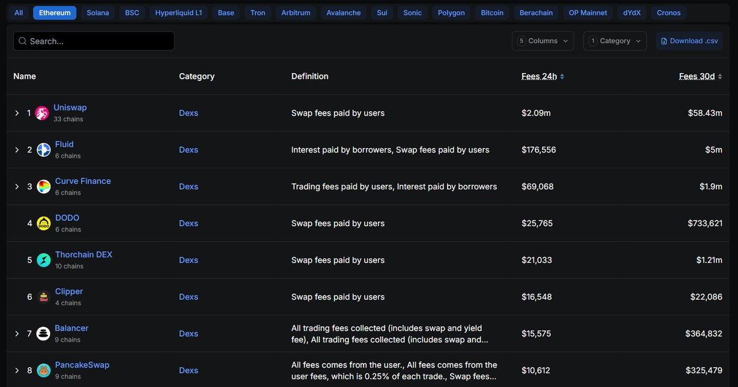Open the Columns dropdown
Image resolution: width=738 pixels, height=387 pixels.
[542, 41]
